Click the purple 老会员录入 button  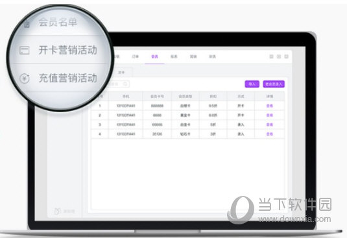click(x=274, y=84)
